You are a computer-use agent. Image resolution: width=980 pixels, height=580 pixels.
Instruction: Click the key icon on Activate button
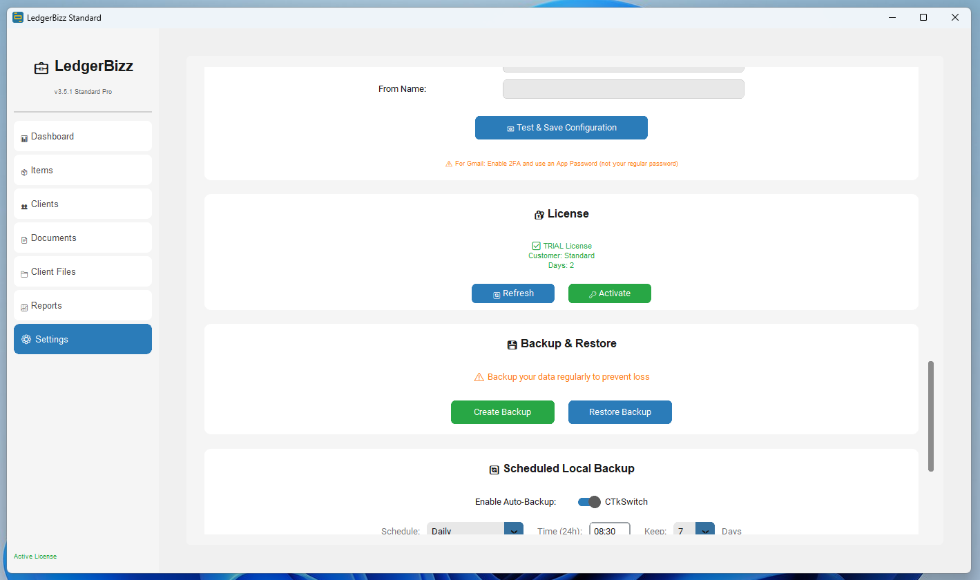point(593,295)
